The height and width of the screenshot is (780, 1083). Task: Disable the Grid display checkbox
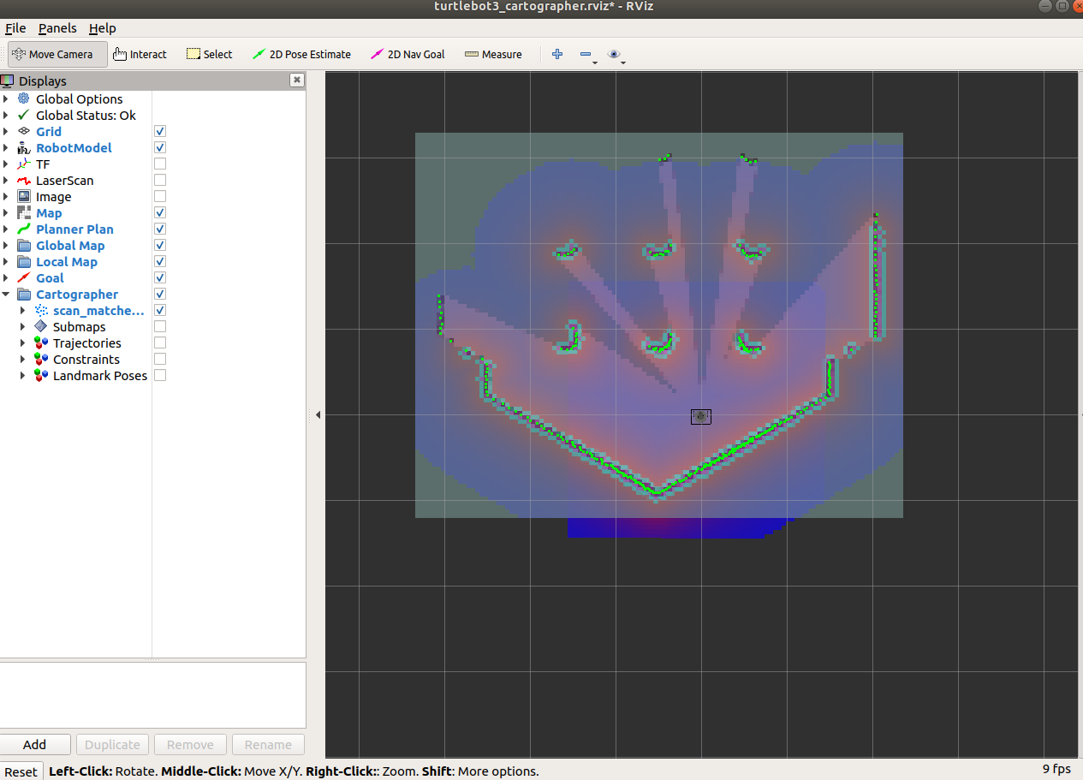tap(159, 131)
